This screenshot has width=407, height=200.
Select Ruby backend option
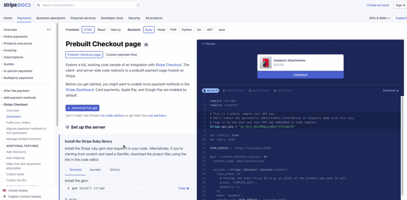pos(149,30)
